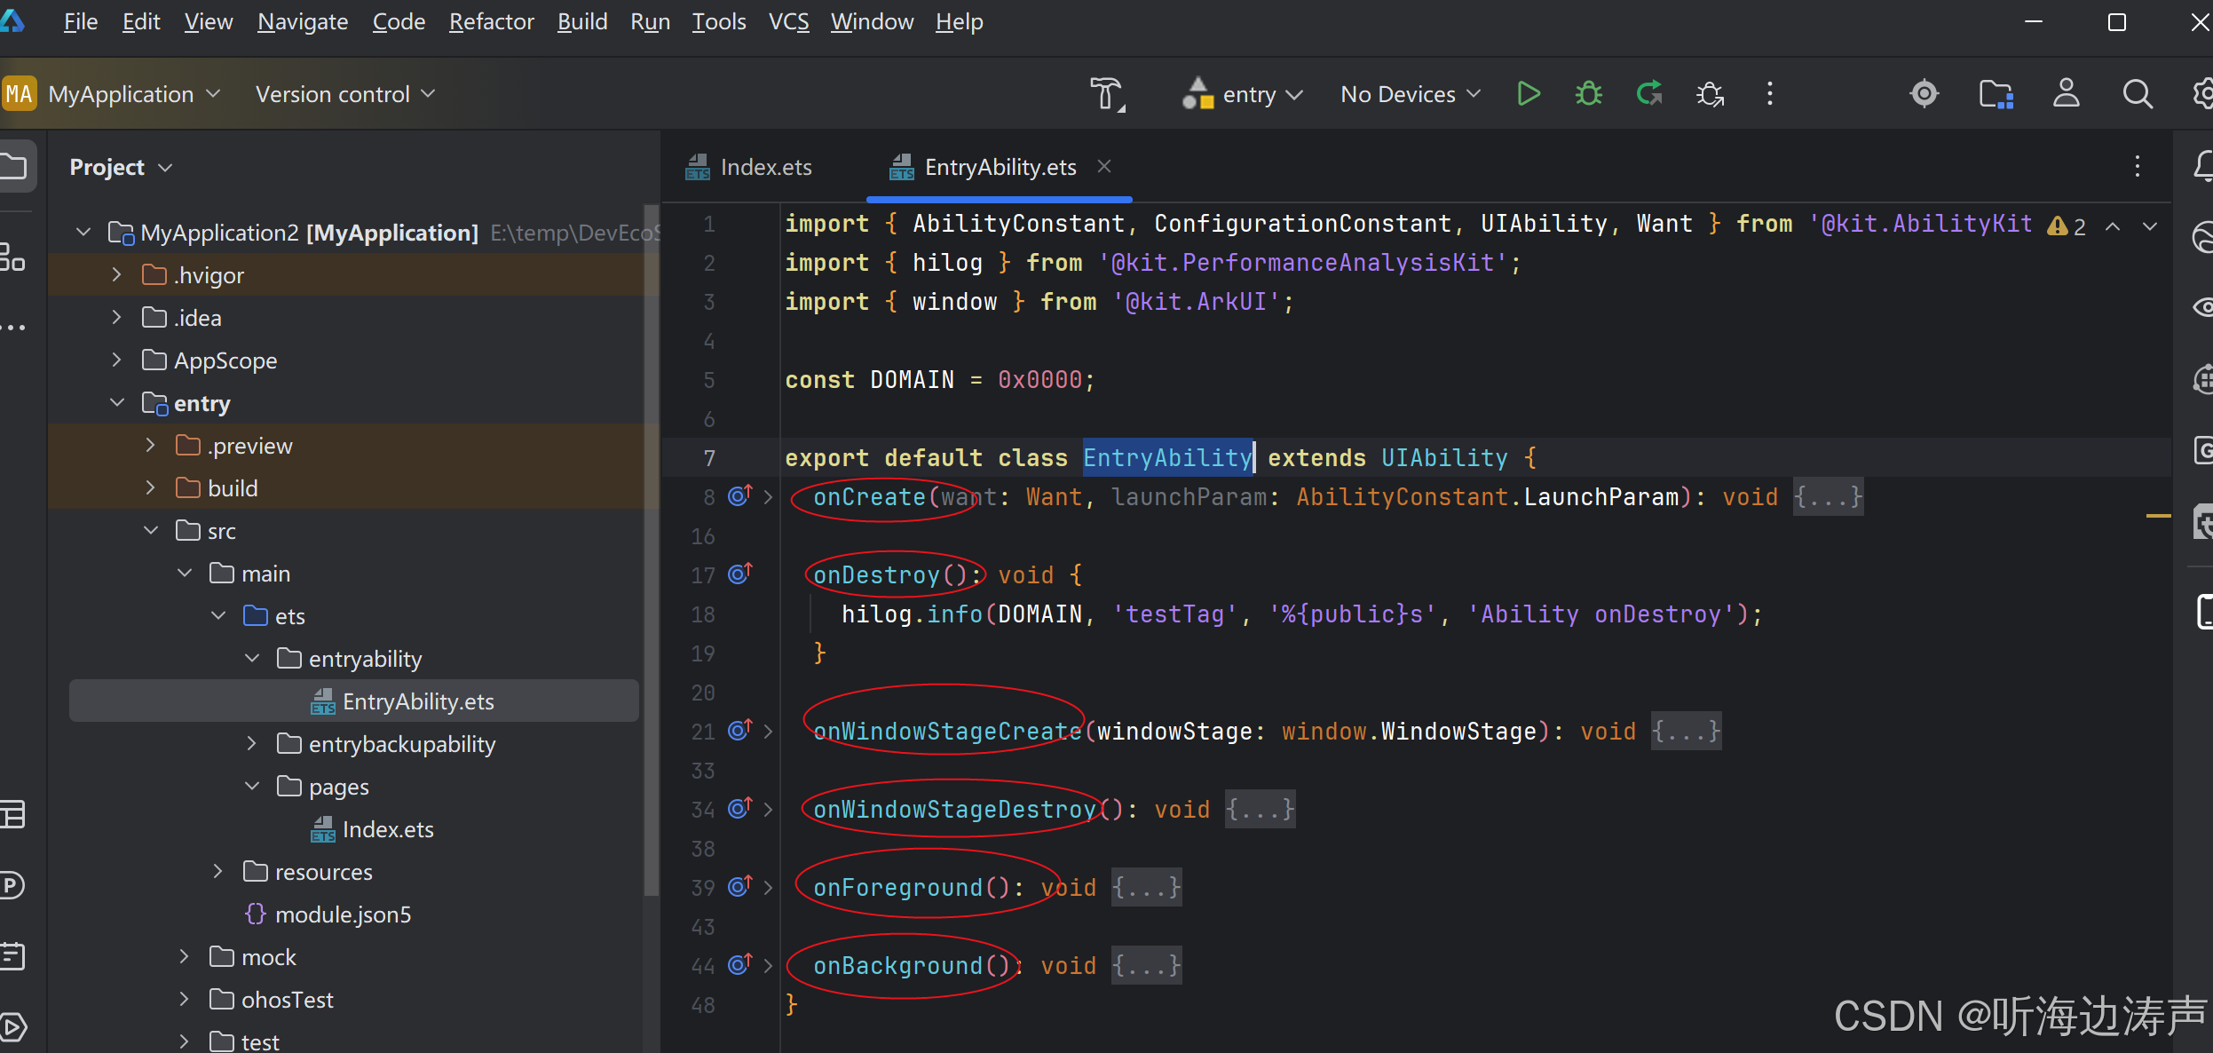
Task: Unfold the onCreate method body arrow
Action: [x=769, y=497]
